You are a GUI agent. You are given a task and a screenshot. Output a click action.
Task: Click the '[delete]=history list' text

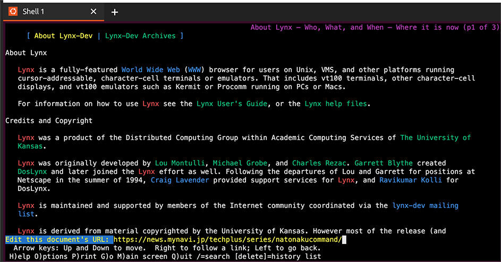coord(278,256)
